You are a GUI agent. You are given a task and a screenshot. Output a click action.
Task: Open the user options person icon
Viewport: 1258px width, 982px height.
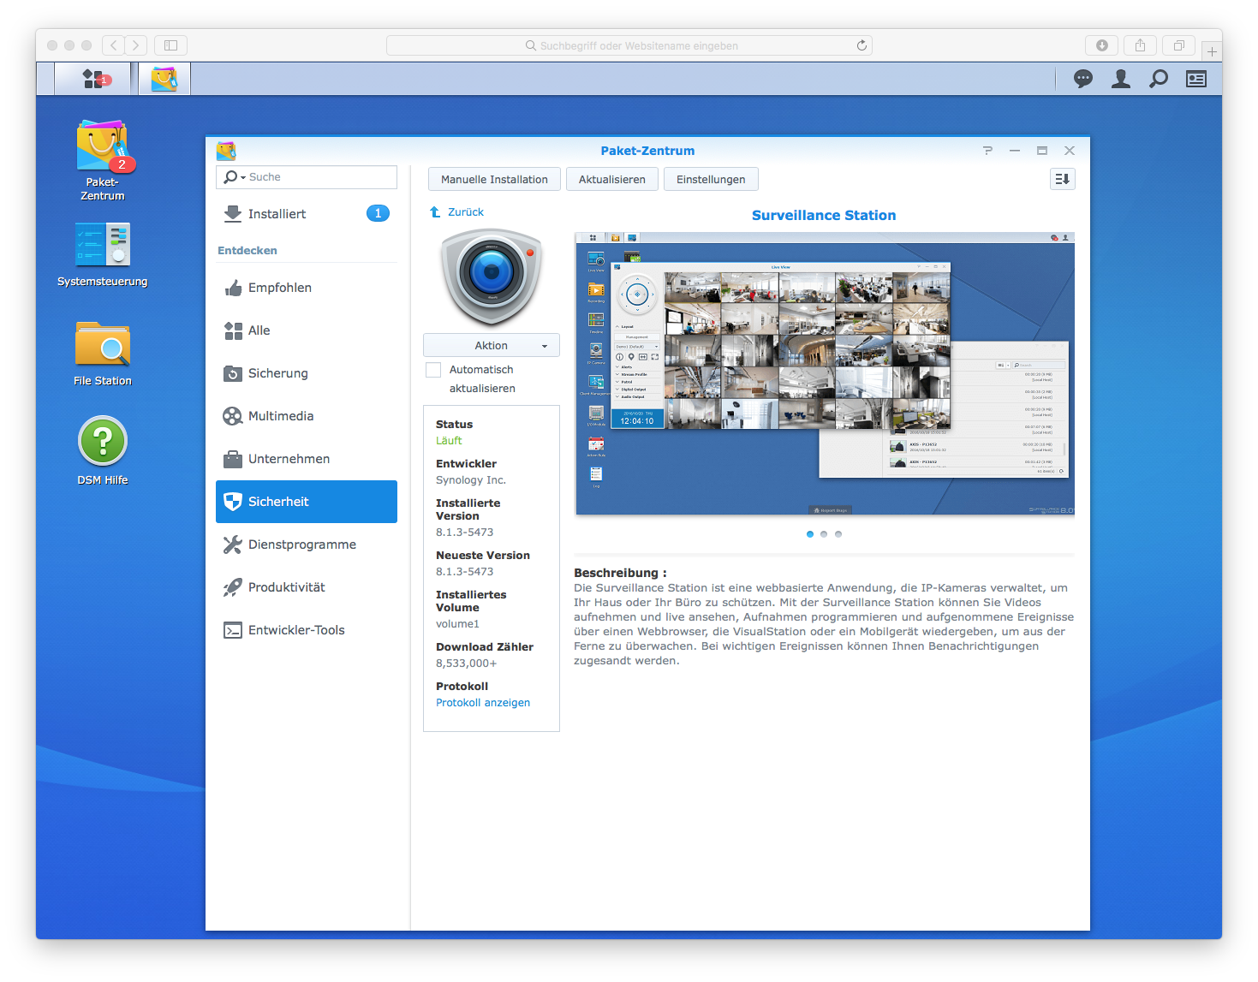tap(1121, 79)
